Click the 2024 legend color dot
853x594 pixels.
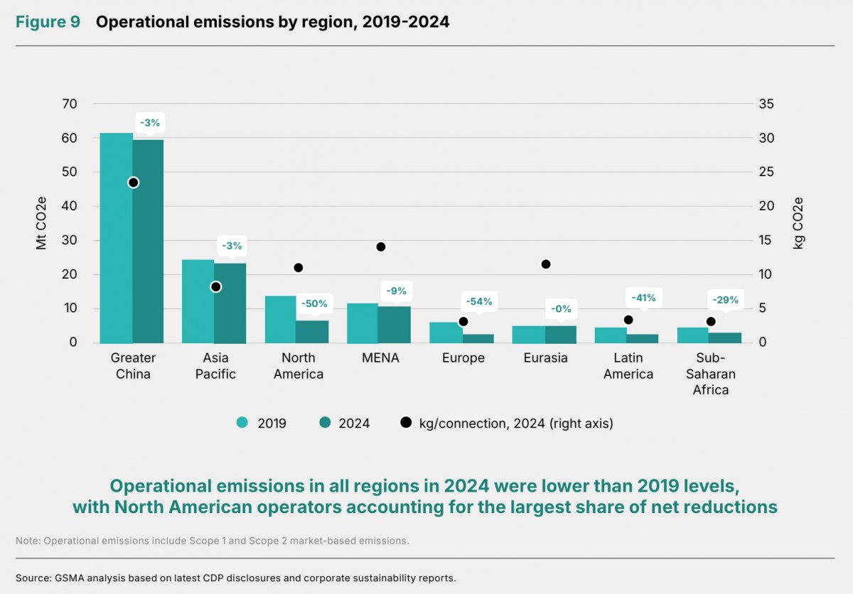pos(323,423)
